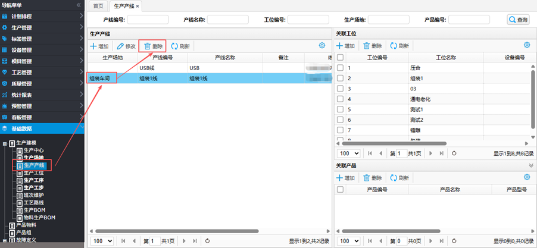Select 生产中心 in the tree
Screen dimensions: 537x248
click(33, 150)
